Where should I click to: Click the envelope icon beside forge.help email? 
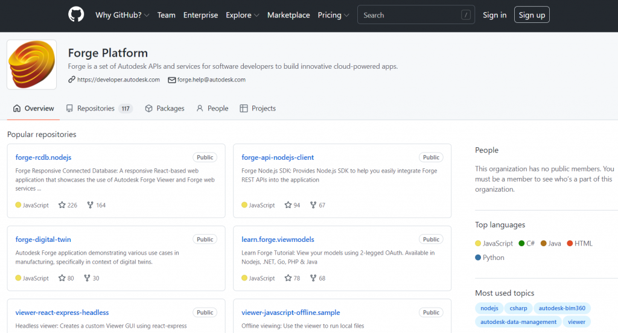(172, 80)
